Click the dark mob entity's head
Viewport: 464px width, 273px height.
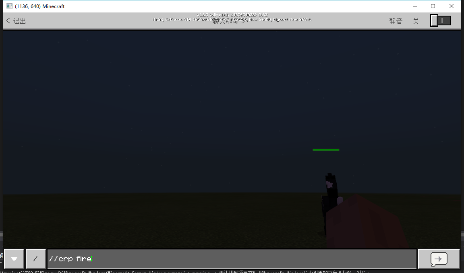click(x=330, y=182)
